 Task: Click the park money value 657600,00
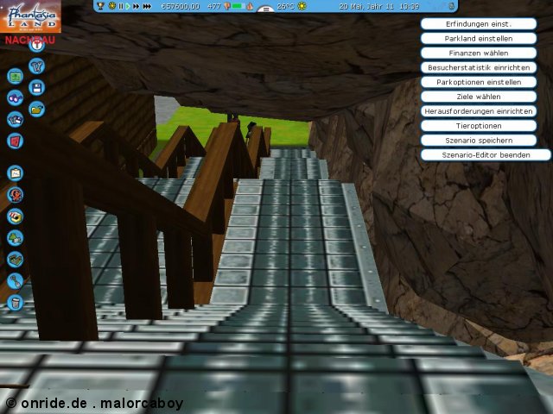click(181, 6)
